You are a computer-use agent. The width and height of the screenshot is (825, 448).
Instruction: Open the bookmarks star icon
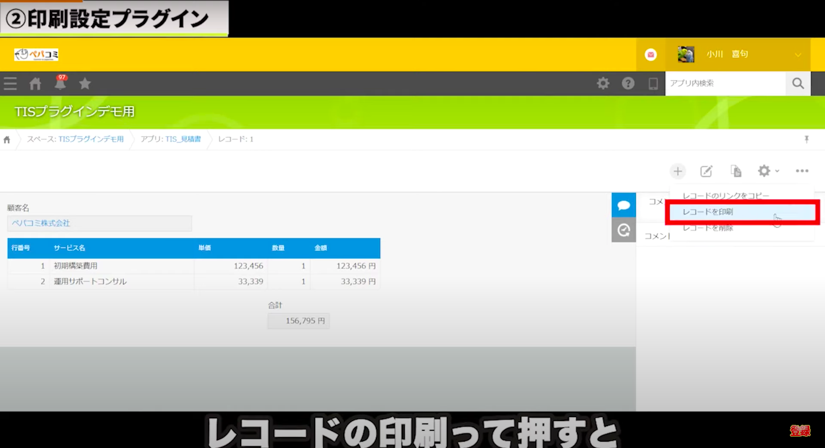point(85,84)
